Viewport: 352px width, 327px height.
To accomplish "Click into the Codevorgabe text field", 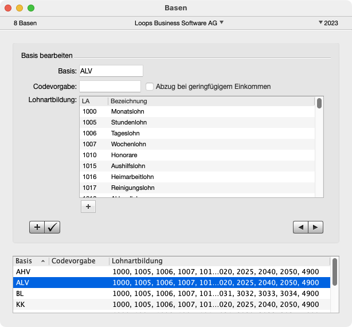I will [109, 87].
